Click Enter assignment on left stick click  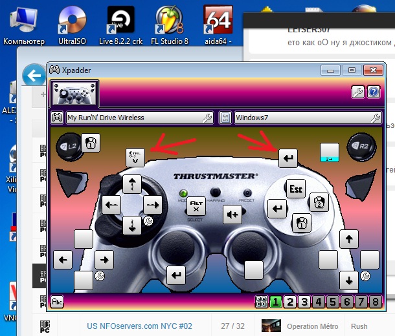176,275
